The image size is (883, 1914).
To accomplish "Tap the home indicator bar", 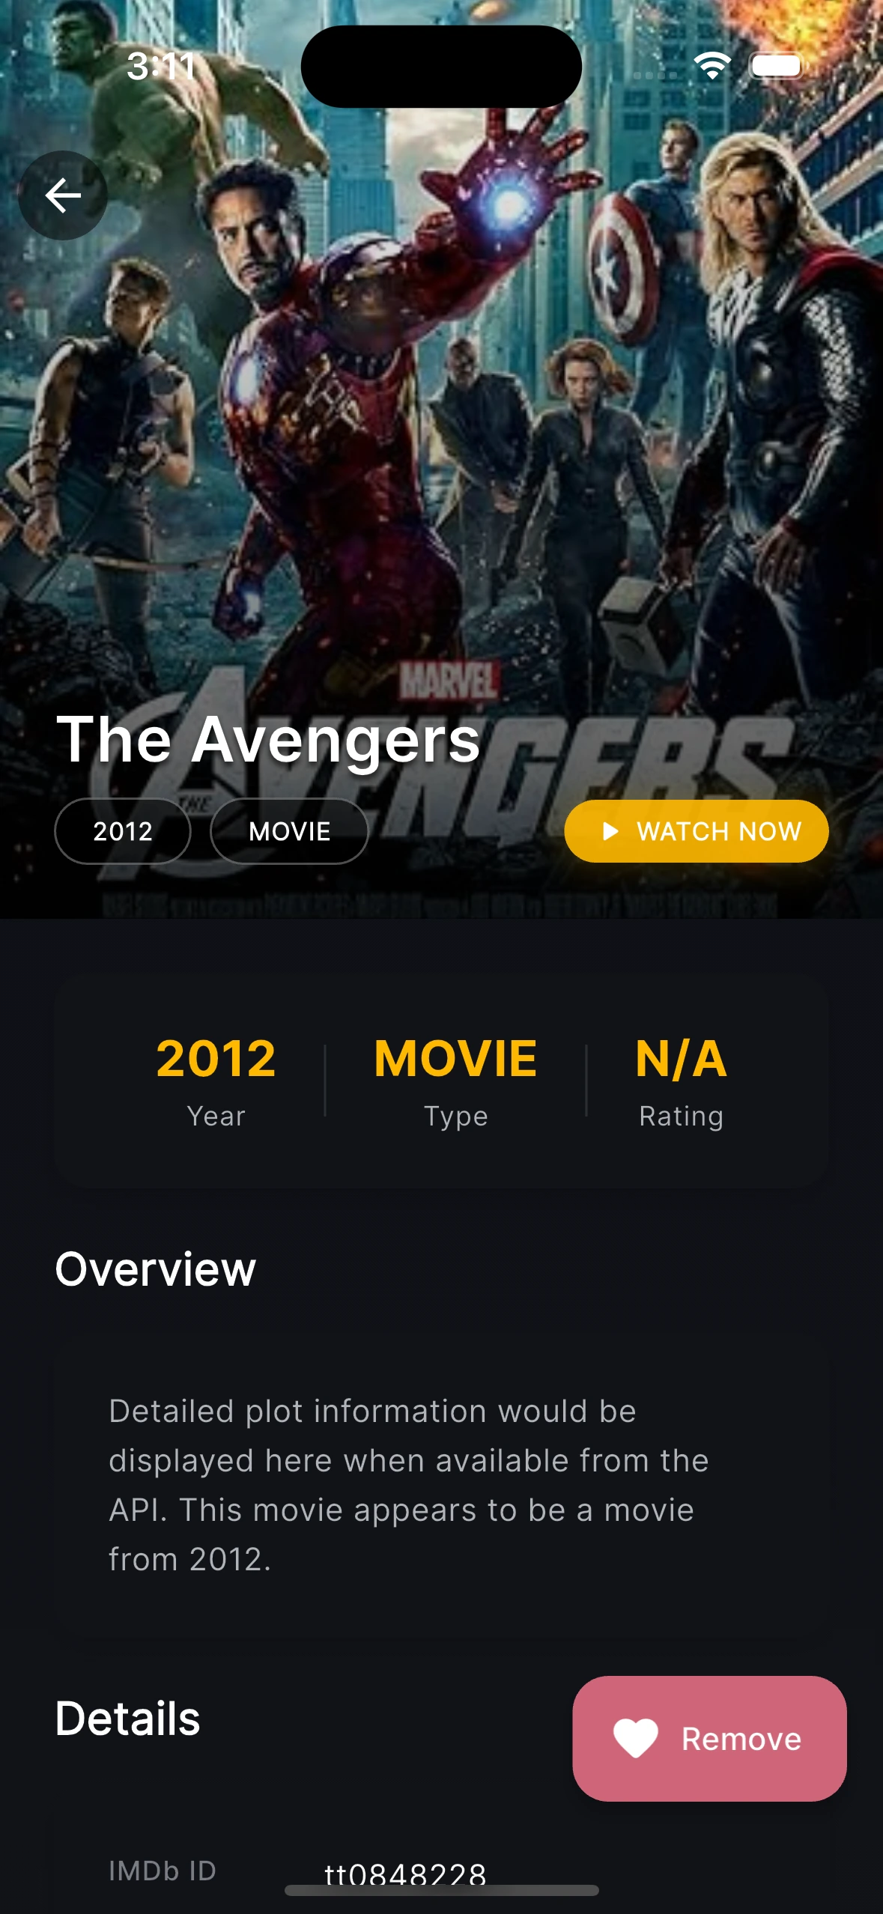I will (441, 1891).
